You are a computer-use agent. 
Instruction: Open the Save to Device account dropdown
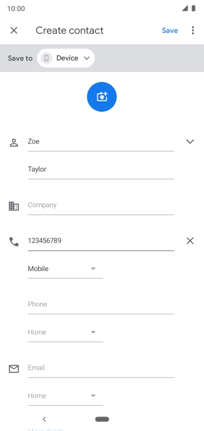tap(66, 58)
